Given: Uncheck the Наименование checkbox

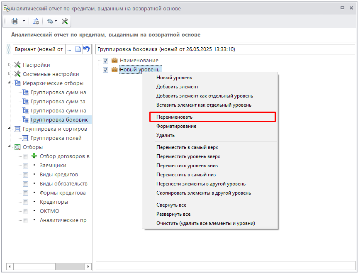Looking at the screenshot, I should (105, 61).
